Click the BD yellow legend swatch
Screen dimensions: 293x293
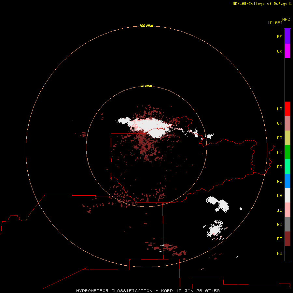click(287, 138)
